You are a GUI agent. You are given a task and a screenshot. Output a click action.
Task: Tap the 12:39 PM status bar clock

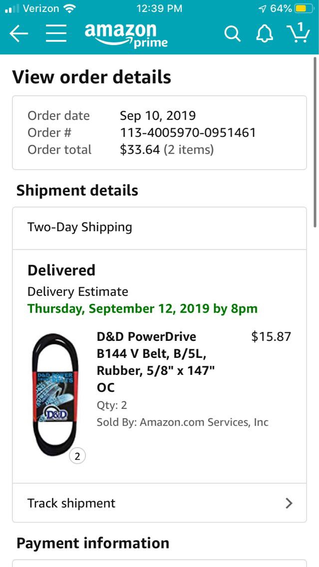(159, 8)
